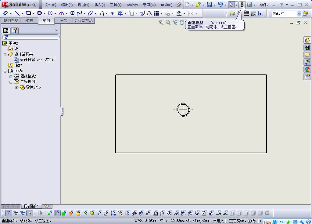The height and width of the screenshot is (224, 312).
Task: Toggle the Select arrow in filter toolbar
Action: pos(30,213)
